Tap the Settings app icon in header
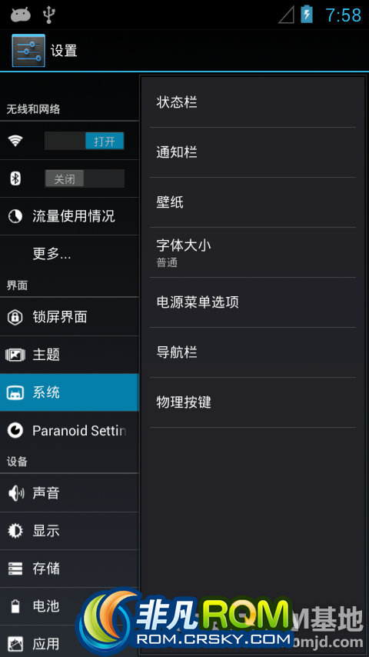This screenshot has height=657, width=369. tap(28, 50)
